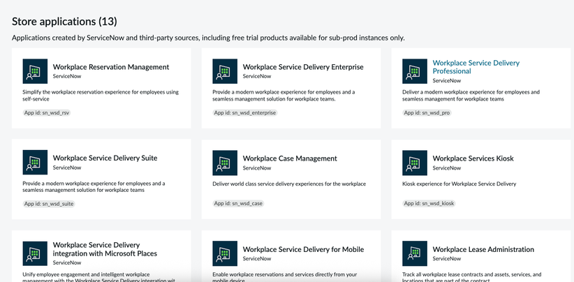Open the Workplace Case Management title
This screenshot has width=574, height=282.
point(290,158)
